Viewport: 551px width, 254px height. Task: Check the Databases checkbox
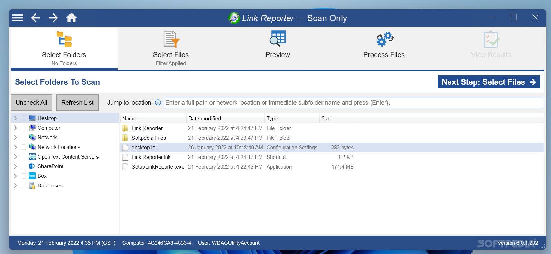pyautogui.click(x=24, y=186)
